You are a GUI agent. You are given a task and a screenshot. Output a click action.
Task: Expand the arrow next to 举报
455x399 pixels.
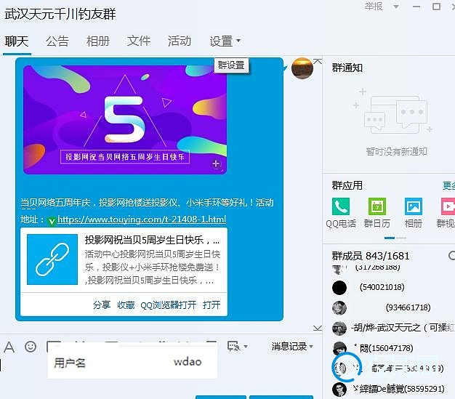(396, 7)
